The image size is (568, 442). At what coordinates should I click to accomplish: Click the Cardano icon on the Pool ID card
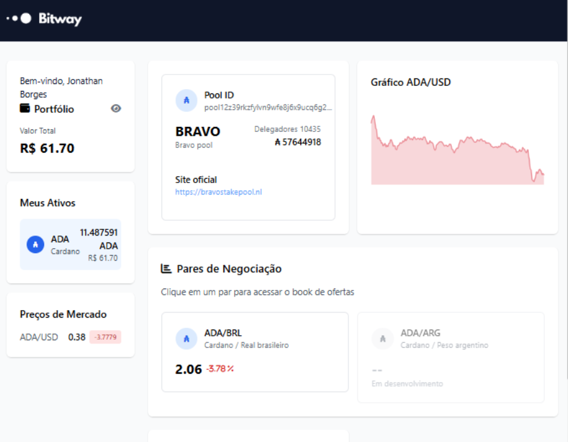[x=186, y=100]
